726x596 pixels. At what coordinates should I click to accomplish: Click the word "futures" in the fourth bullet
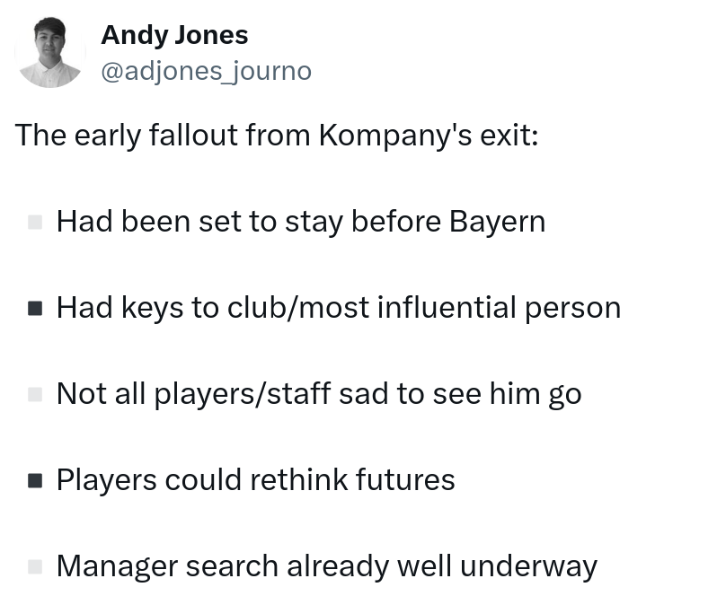(405, 480)
